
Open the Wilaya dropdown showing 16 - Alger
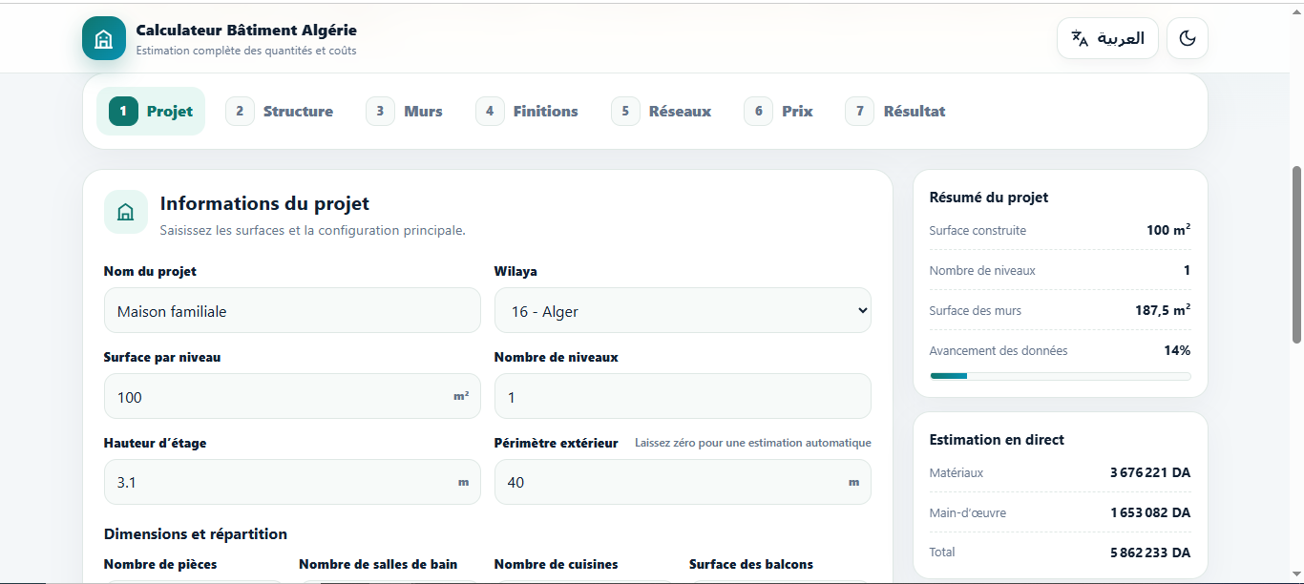point(683,311)
